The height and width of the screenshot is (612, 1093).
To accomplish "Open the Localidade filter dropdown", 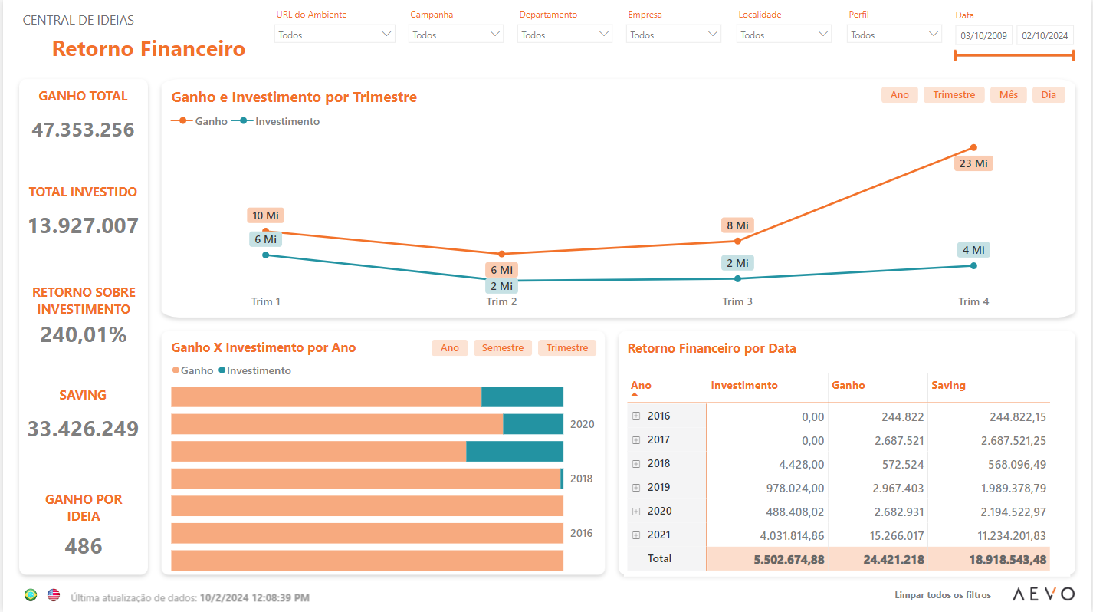I will click(x=784, y=35).
